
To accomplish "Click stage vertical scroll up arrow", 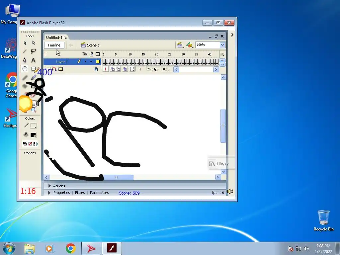I will 223,77.
